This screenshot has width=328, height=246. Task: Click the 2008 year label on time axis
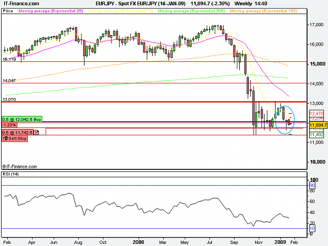click(x=138, y=242)
